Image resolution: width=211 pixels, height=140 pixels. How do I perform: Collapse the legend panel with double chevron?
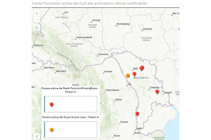point(37,136)
